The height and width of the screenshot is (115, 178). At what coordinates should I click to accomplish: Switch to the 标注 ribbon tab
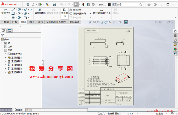pos(32,22)
